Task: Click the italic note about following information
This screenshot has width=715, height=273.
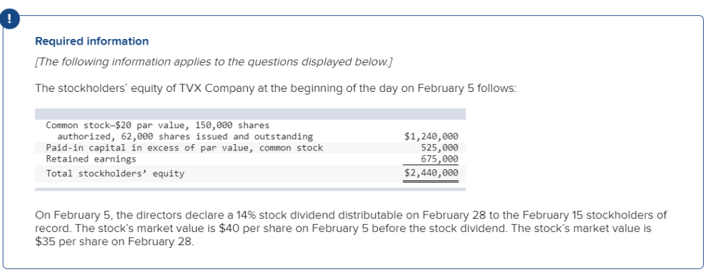Action: 214,62
